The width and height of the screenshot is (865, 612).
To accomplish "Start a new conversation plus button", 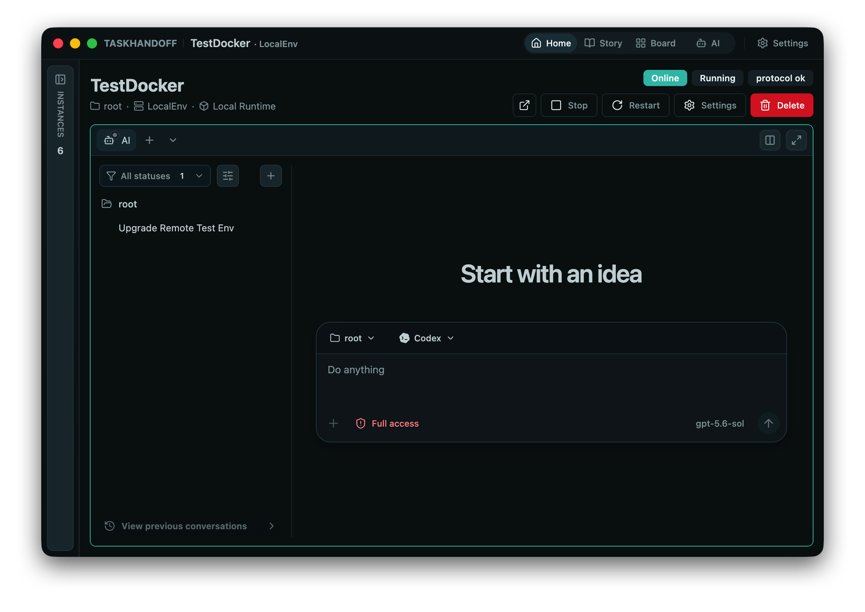I will [271, 175].
